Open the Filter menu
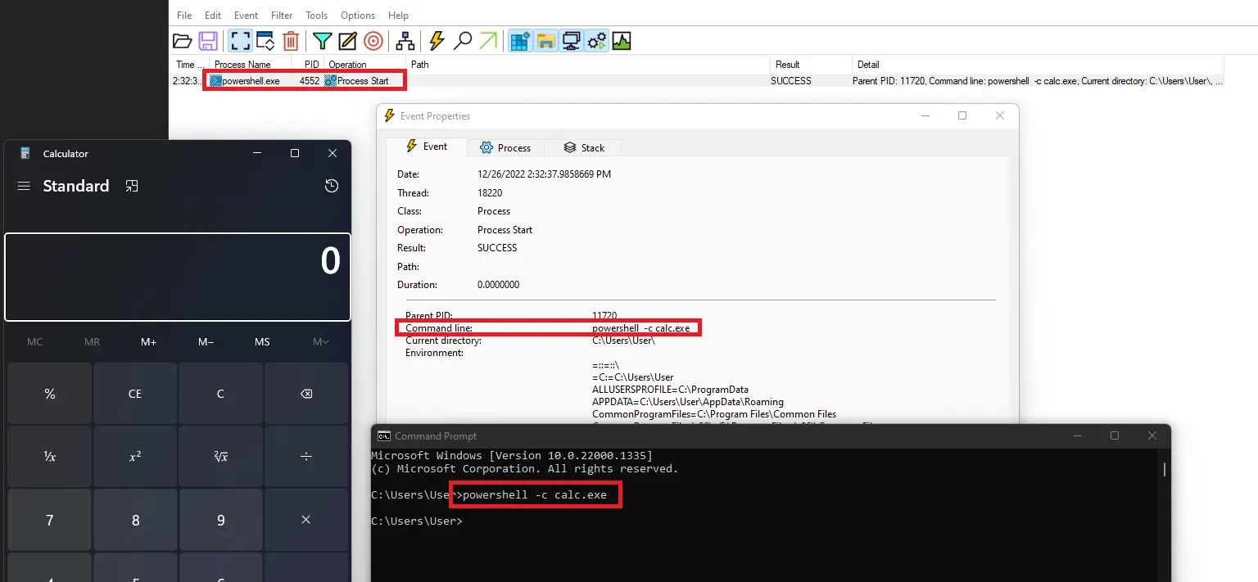This screenshot has height=582, width=1258. click(x=282, y=16)
